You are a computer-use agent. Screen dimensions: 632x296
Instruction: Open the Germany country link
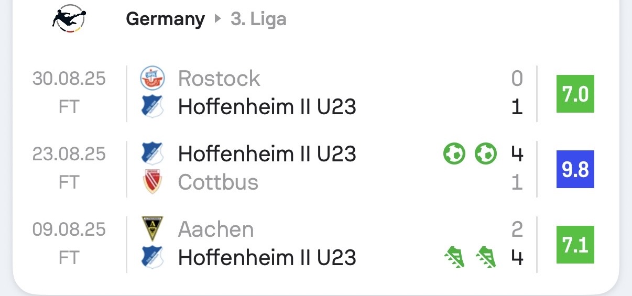coord(165,19)
